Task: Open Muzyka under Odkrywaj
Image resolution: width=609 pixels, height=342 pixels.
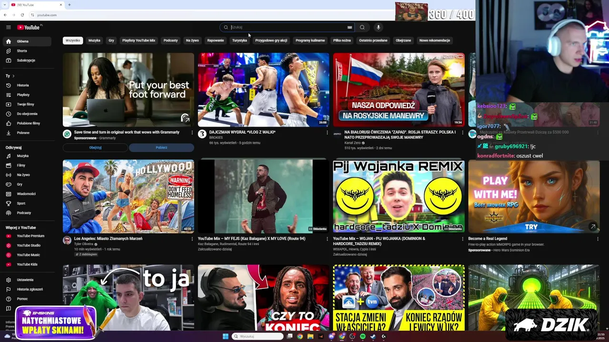Action: click(x=27, y=156)
